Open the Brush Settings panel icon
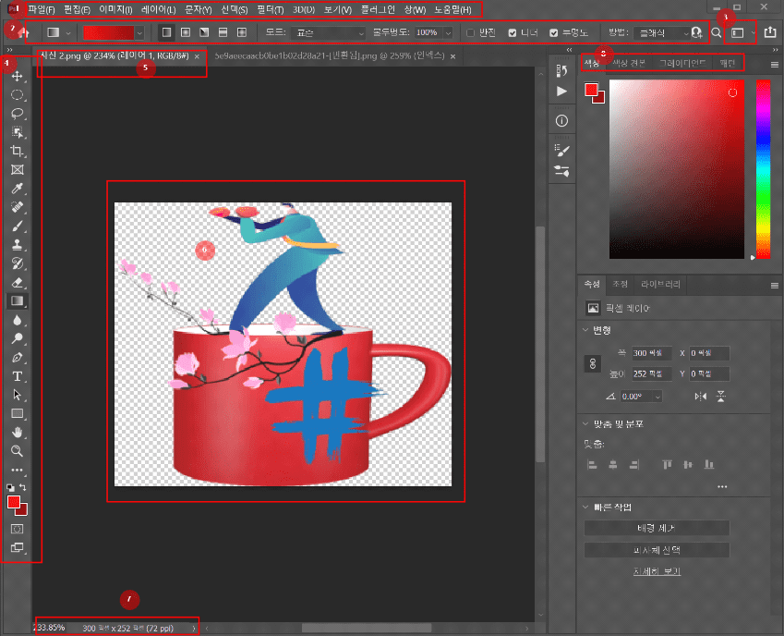 coord(561,150)
